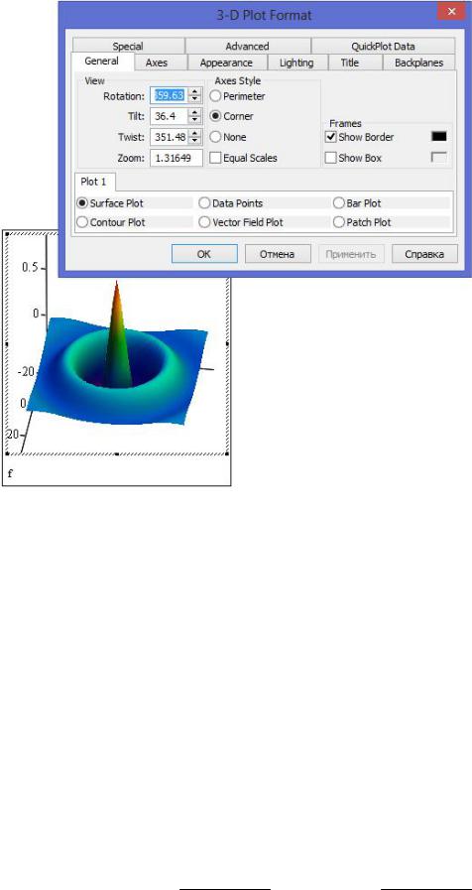Increase Twist with the up arrow
Viewport: 472px width, 890px height.
(x=195, y=133)
